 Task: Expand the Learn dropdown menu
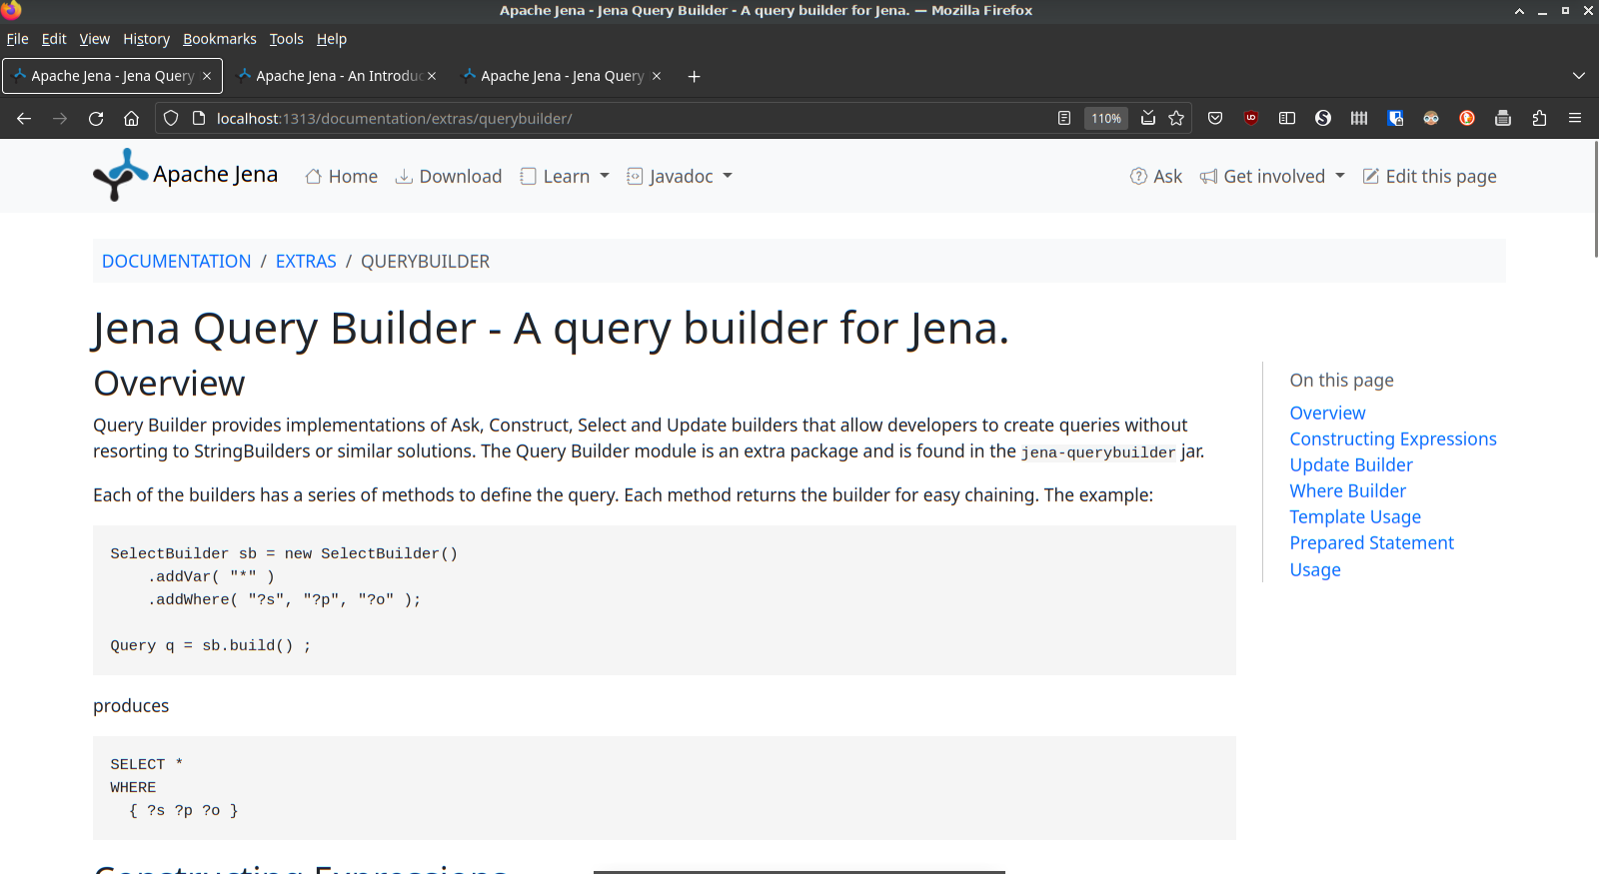tap(565, 176)
